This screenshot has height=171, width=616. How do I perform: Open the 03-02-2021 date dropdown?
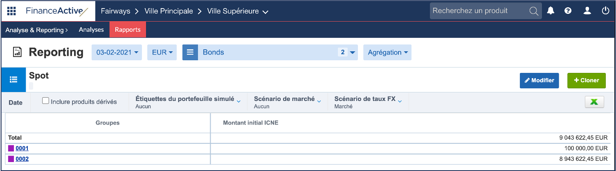[117, 52]
